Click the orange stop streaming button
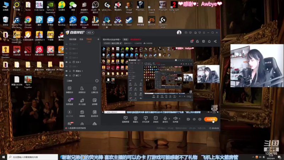The height and width of the screenshot is (160, 284). point(211,119)
